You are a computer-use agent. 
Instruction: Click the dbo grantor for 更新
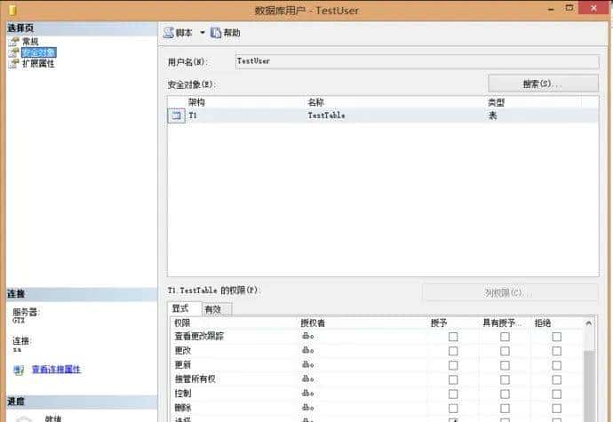pos(307,365)
